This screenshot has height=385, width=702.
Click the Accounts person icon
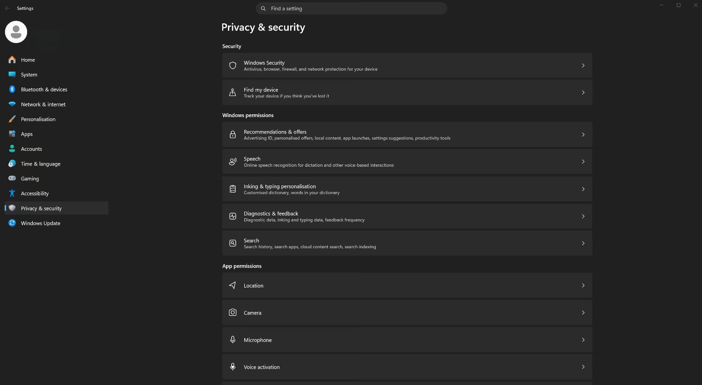(x=12, y=149)
